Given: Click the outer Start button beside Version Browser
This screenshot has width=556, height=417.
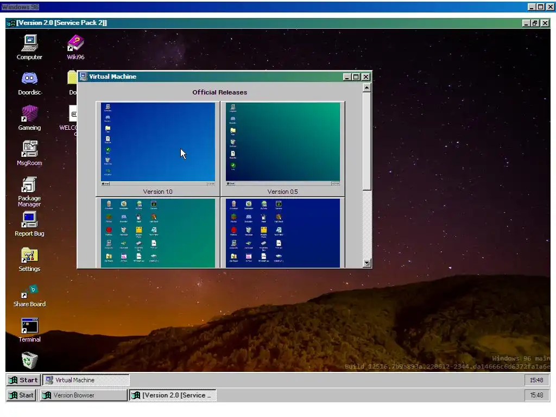Looking at the screenshot, I should pyautogui.click(x=21, y=395).
